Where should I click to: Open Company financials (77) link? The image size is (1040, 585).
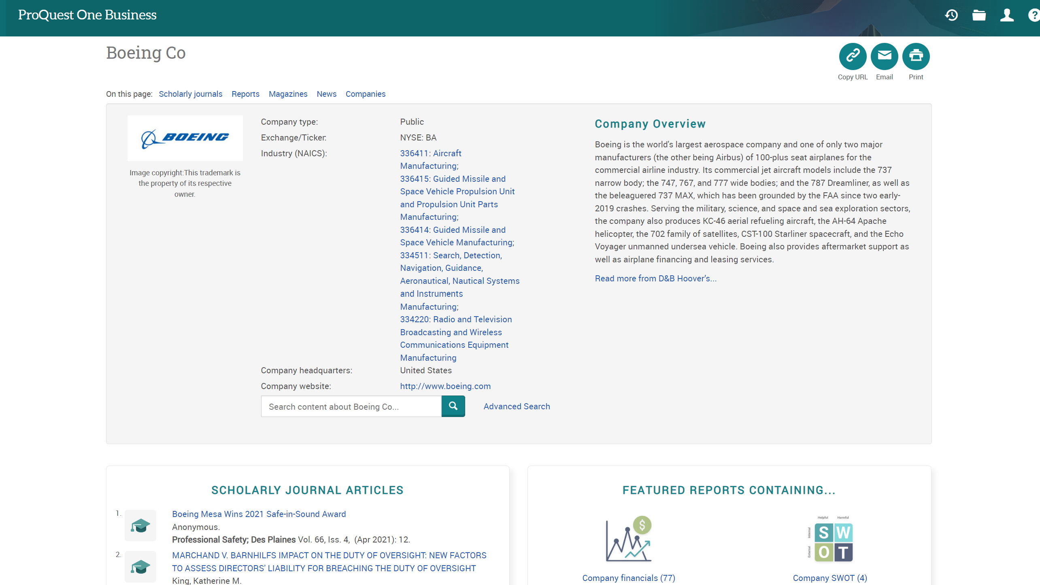point(629,578)
